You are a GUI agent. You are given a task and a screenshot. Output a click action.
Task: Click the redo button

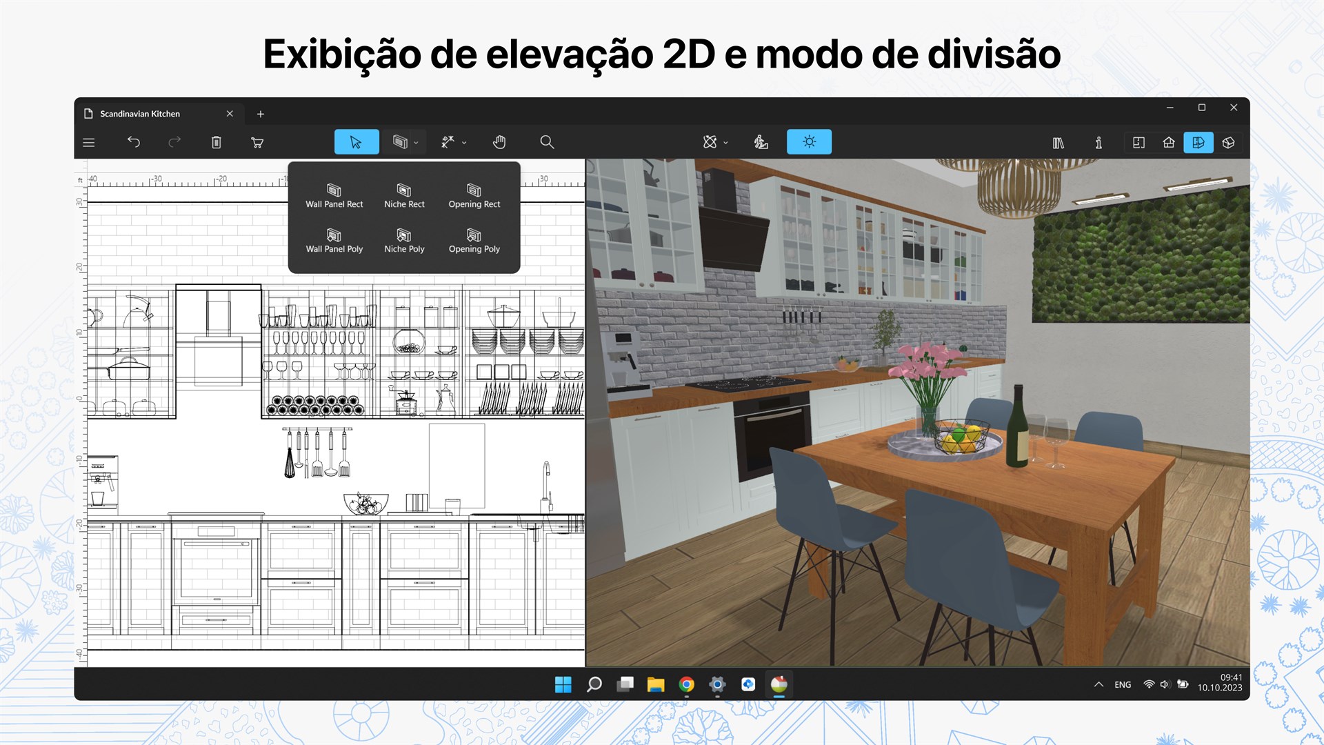point(174,142)
